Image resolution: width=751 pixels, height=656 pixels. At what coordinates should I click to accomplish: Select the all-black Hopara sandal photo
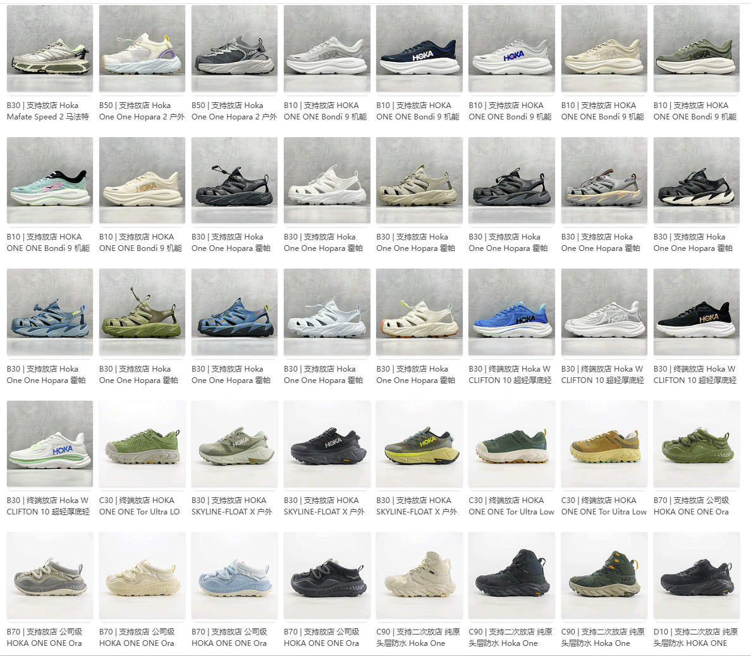pos(235,180)
